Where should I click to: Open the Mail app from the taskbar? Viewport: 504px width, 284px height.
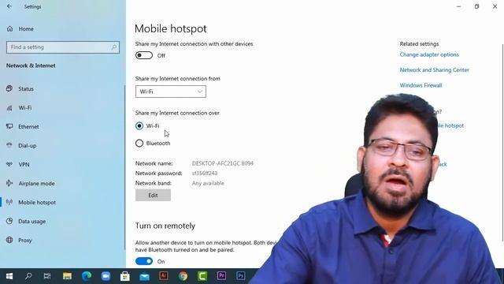(144, 276)
